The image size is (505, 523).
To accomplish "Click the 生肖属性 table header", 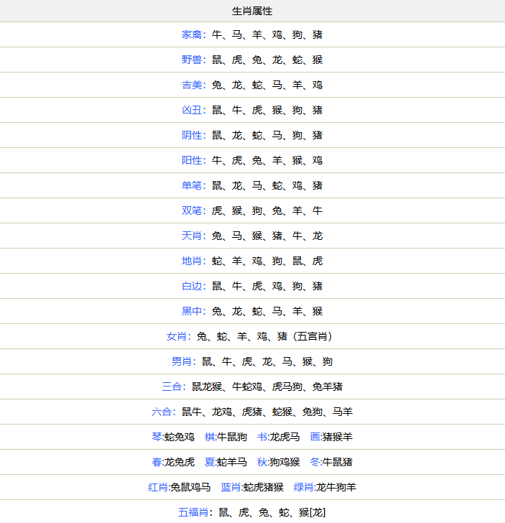I will point(252,11).
